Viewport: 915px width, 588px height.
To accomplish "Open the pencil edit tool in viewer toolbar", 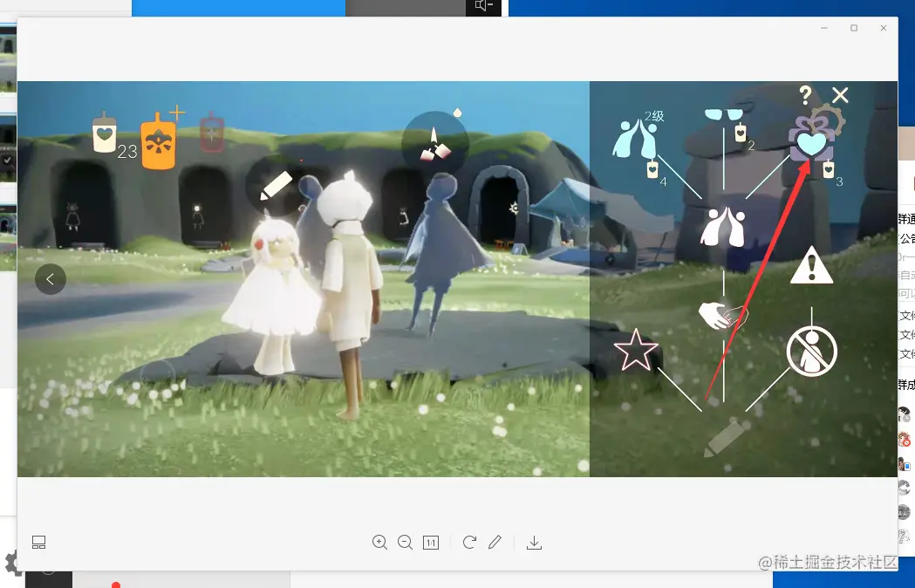I will tap(495, 543).
